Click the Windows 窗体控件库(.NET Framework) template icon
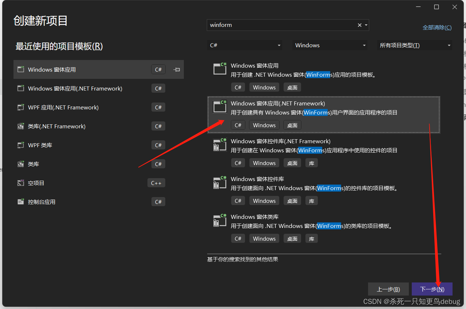The height and width of the screenshot is (309, 466). (220, 144)
